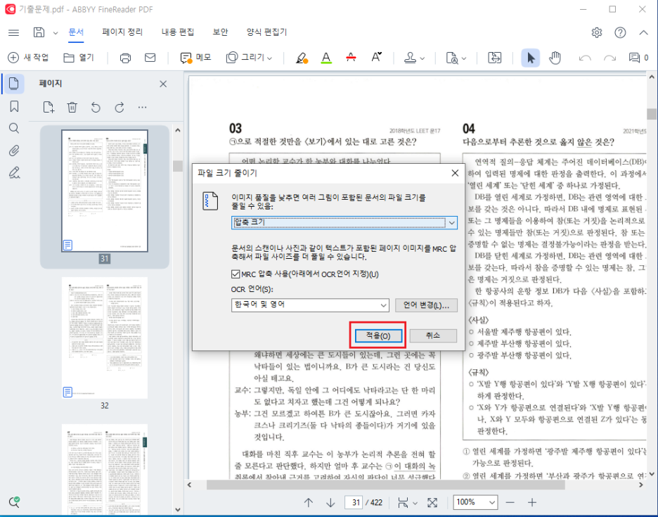The image size is (658, 517).
Task: Expand the save options arrow
Action: pos(55,33)
